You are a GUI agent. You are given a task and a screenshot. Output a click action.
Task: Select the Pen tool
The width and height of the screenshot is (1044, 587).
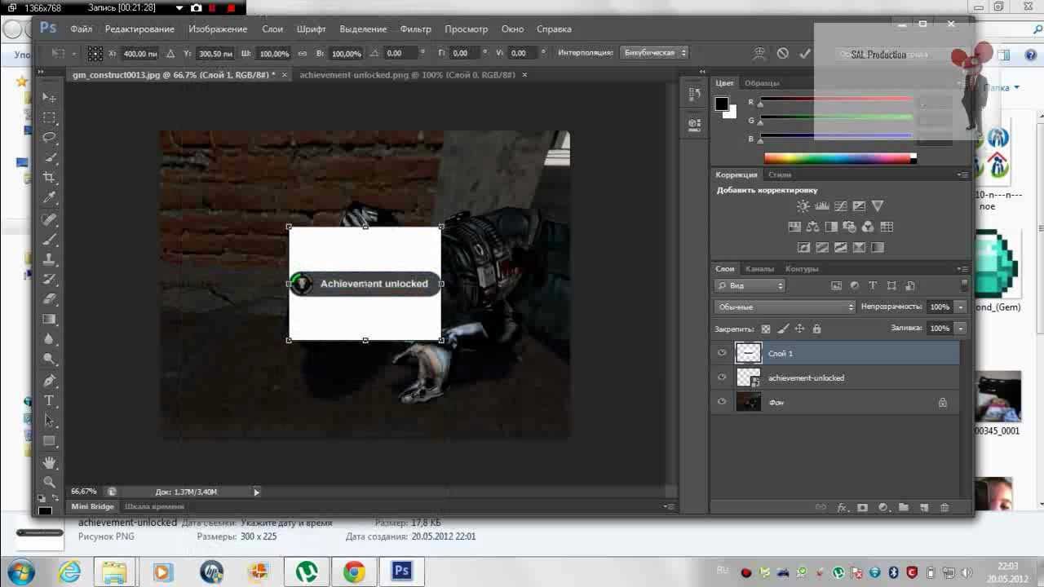tap(49, 380)
